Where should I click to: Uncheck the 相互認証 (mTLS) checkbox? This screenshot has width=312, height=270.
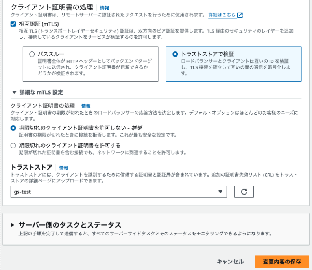tap(13, 24)
